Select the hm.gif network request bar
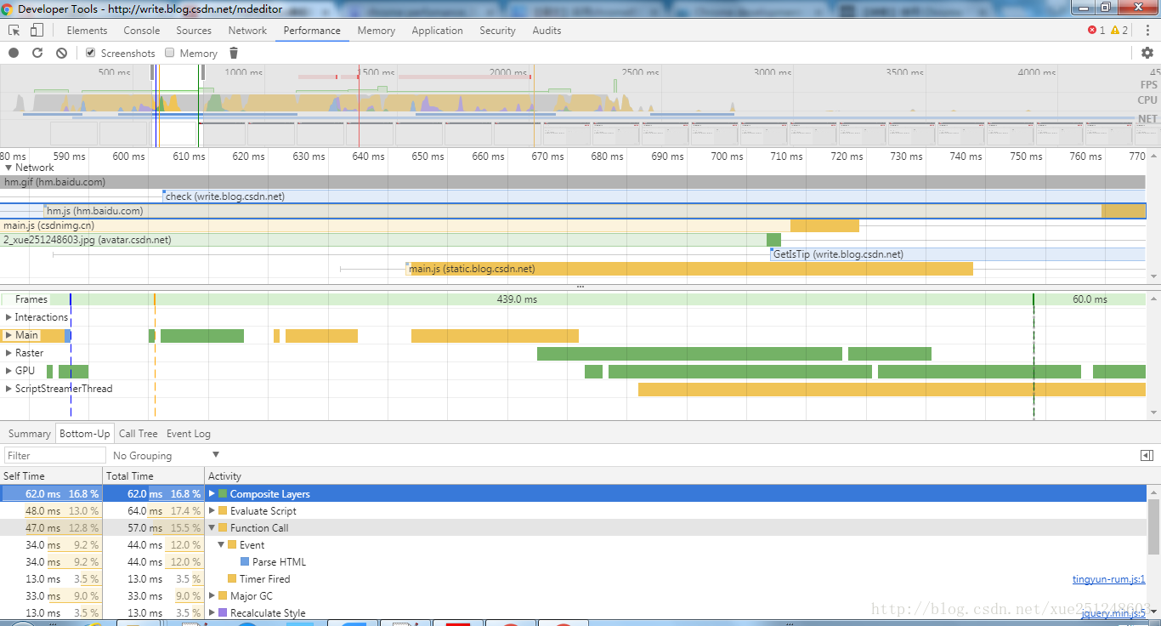The image size is (1161, 626). tap(573, 182)
